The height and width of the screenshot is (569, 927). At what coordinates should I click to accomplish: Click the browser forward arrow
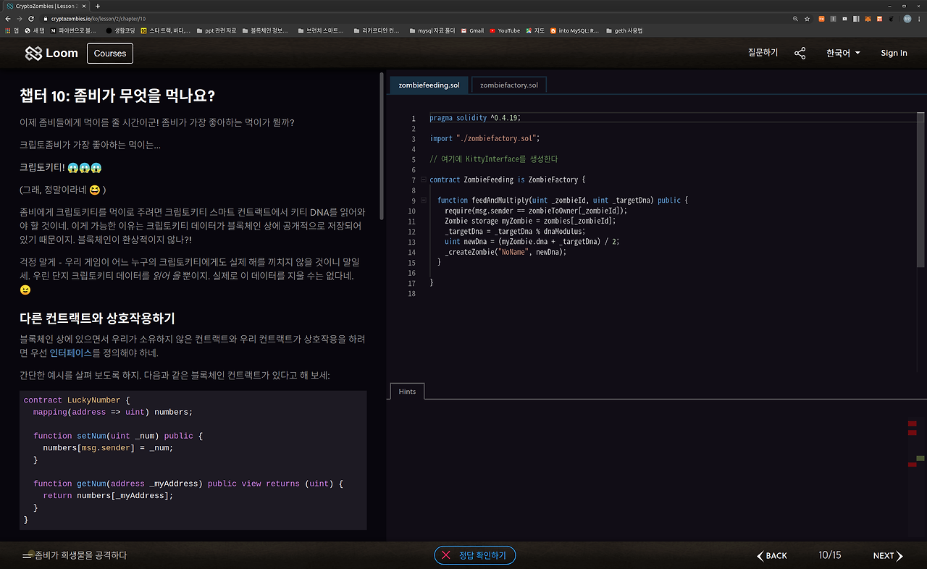point(20,18)
